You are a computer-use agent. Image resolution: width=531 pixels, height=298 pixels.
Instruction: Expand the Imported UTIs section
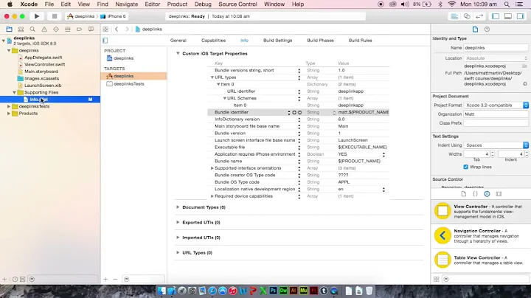pyautogui.click(x=178, y=238)
